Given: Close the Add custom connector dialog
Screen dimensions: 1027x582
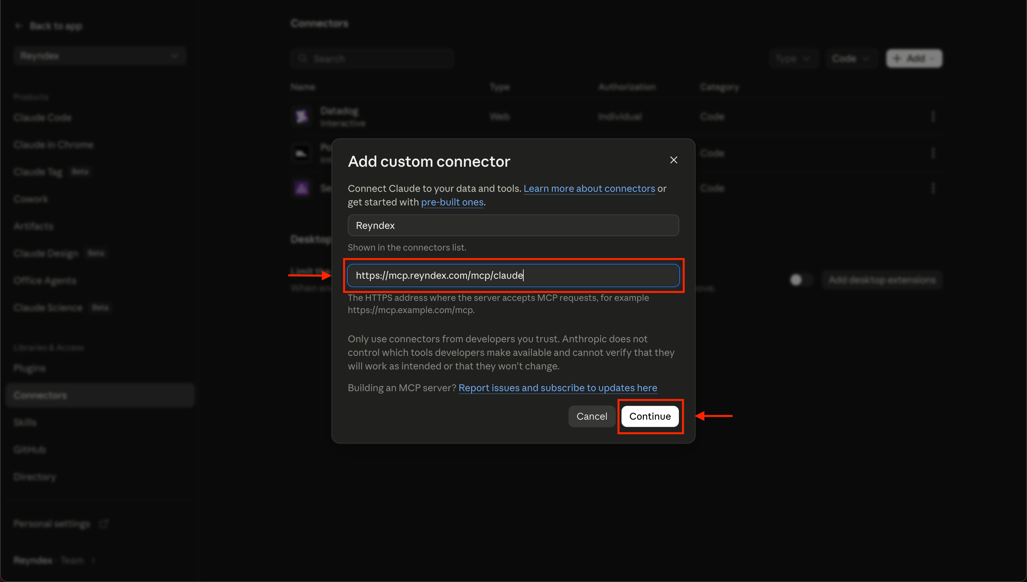Looking at the screenshot, I should pos(673,160).
